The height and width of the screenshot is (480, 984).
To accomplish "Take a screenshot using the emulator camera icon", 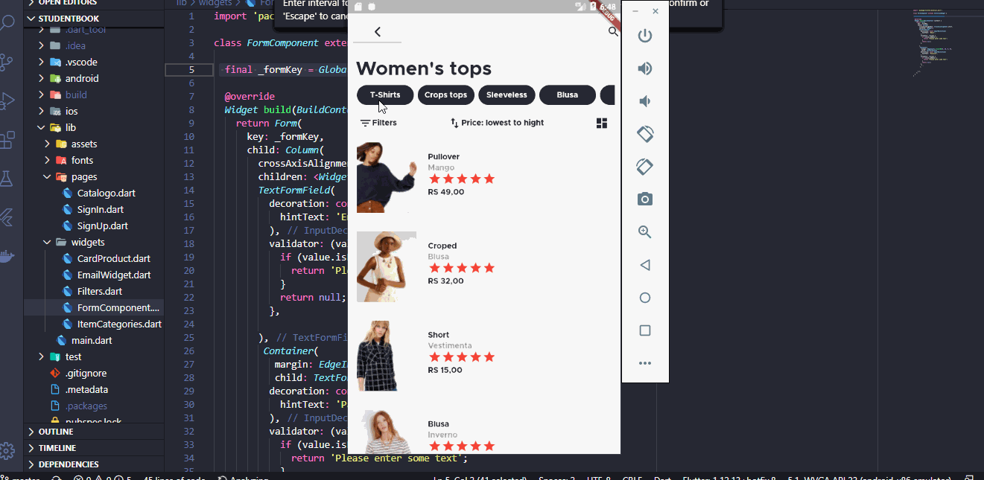I will [644, 199].
